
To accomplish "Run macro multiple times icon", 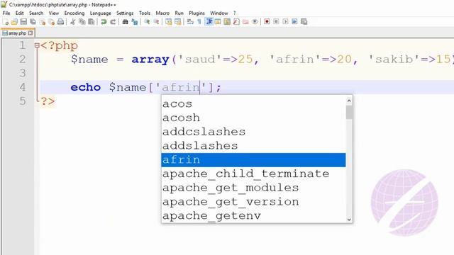I will click(295, 22).
